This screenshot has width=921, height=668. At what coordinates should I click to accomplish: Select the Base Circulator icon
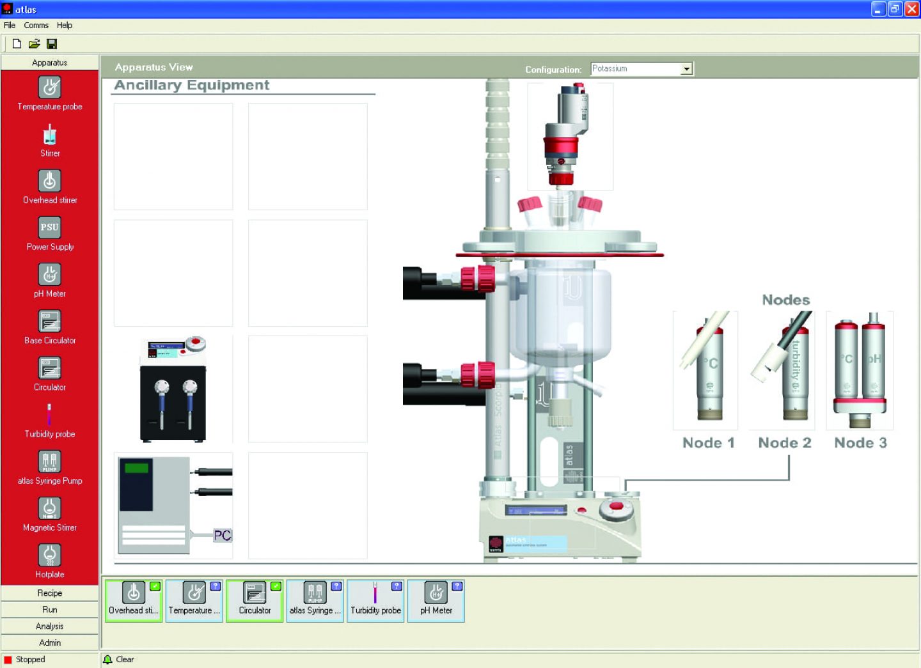click(49, 322)
